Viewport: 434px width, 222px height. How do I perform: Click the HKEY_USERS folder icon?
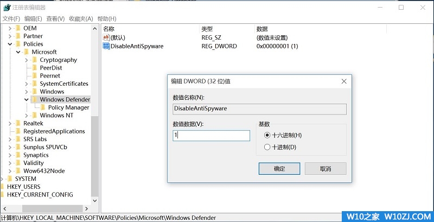tap(3, 187)
